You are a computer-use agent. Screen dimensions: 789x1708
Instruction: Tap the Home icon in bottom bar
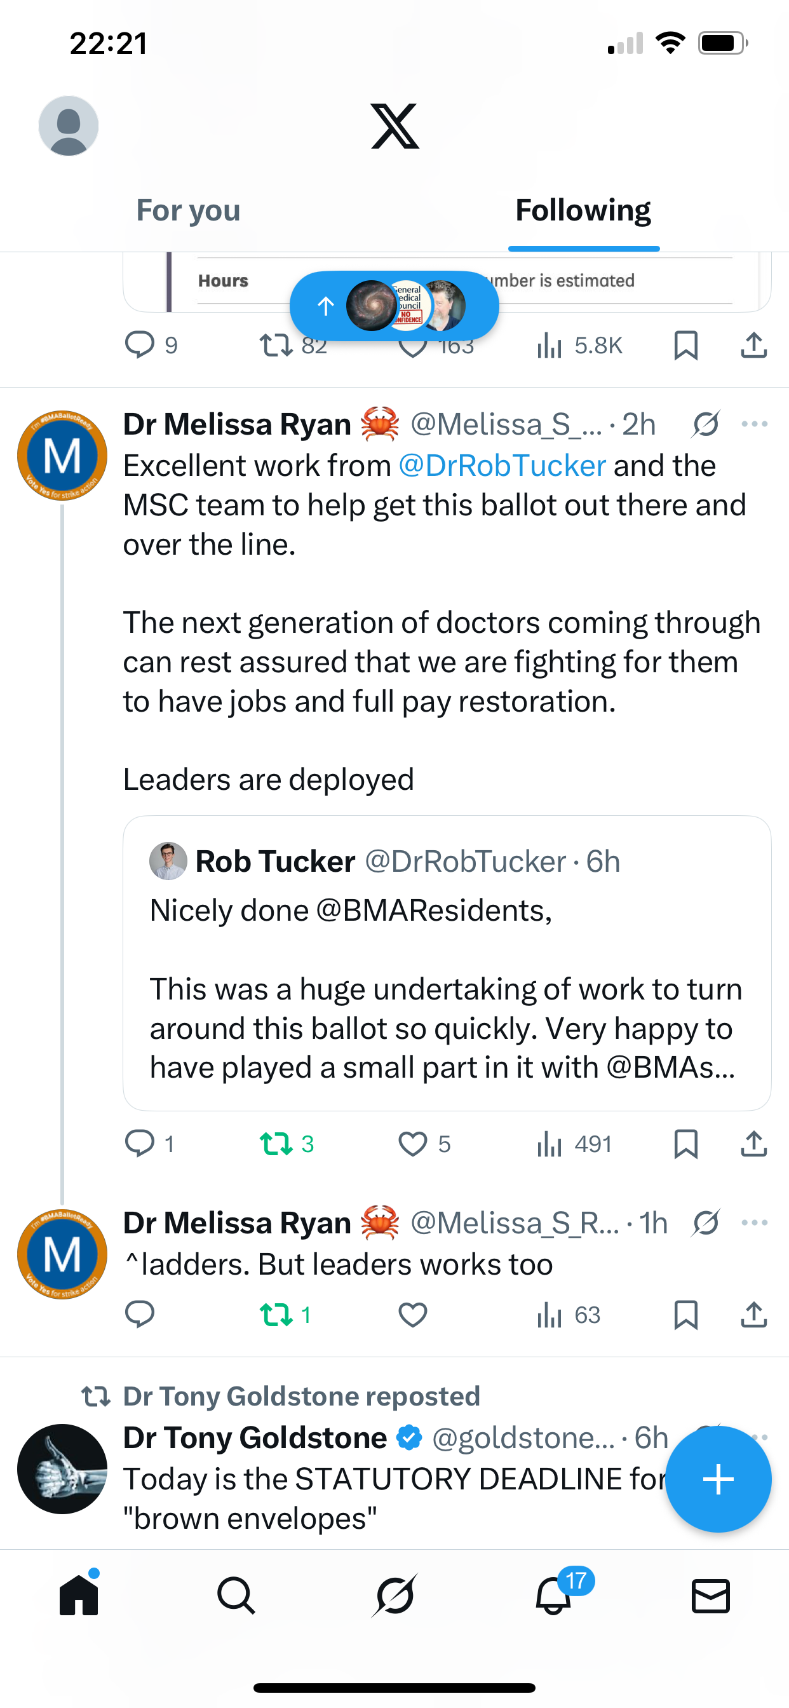pyautogui.click(x=79, y=1595)
